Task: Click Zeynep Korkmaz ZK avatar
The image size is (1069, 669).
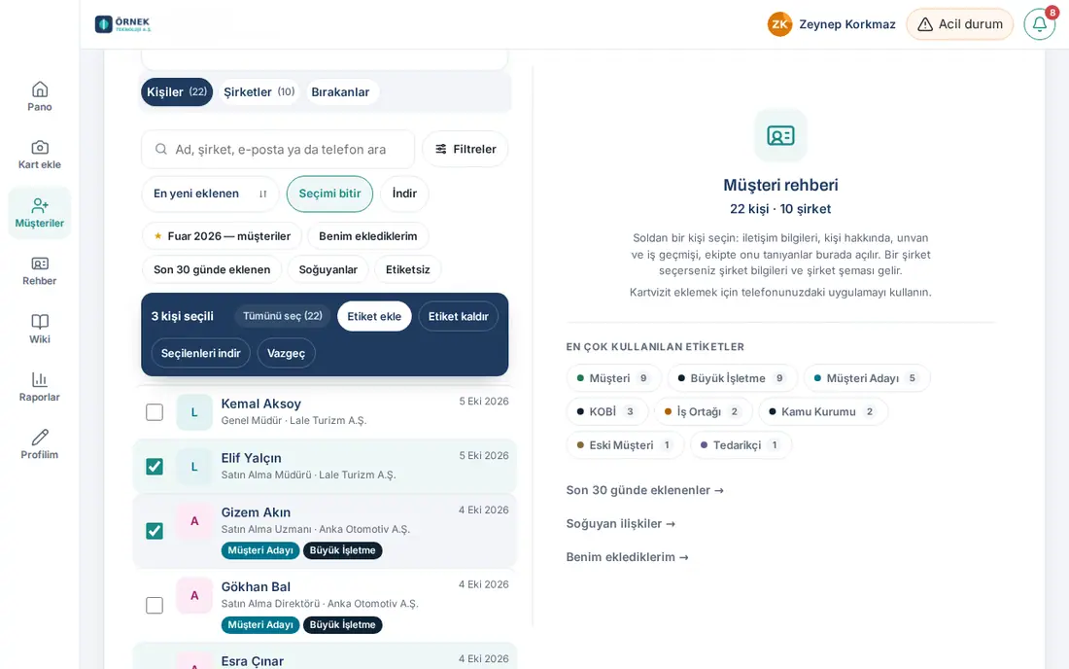Action: (x=780, y=24)
